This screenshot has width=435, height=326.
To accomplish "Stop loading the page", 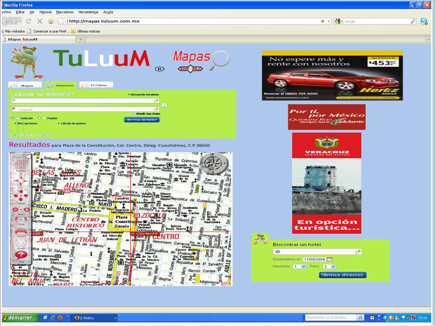I will point(40,21).
